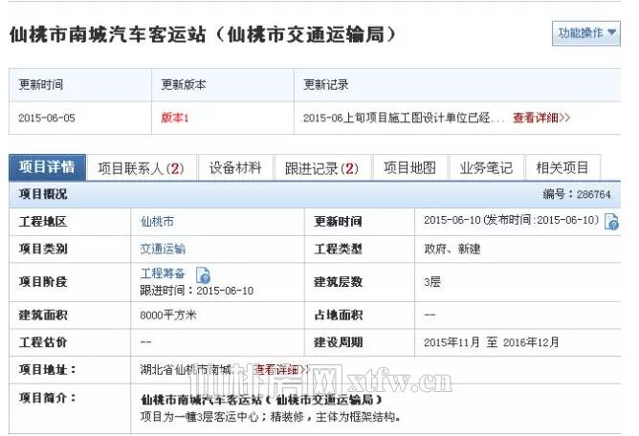Screen dimensions: 639x436
Task: Open 查看详细 link in update record row
Action: pyautogui.click(x=541, y=118)
